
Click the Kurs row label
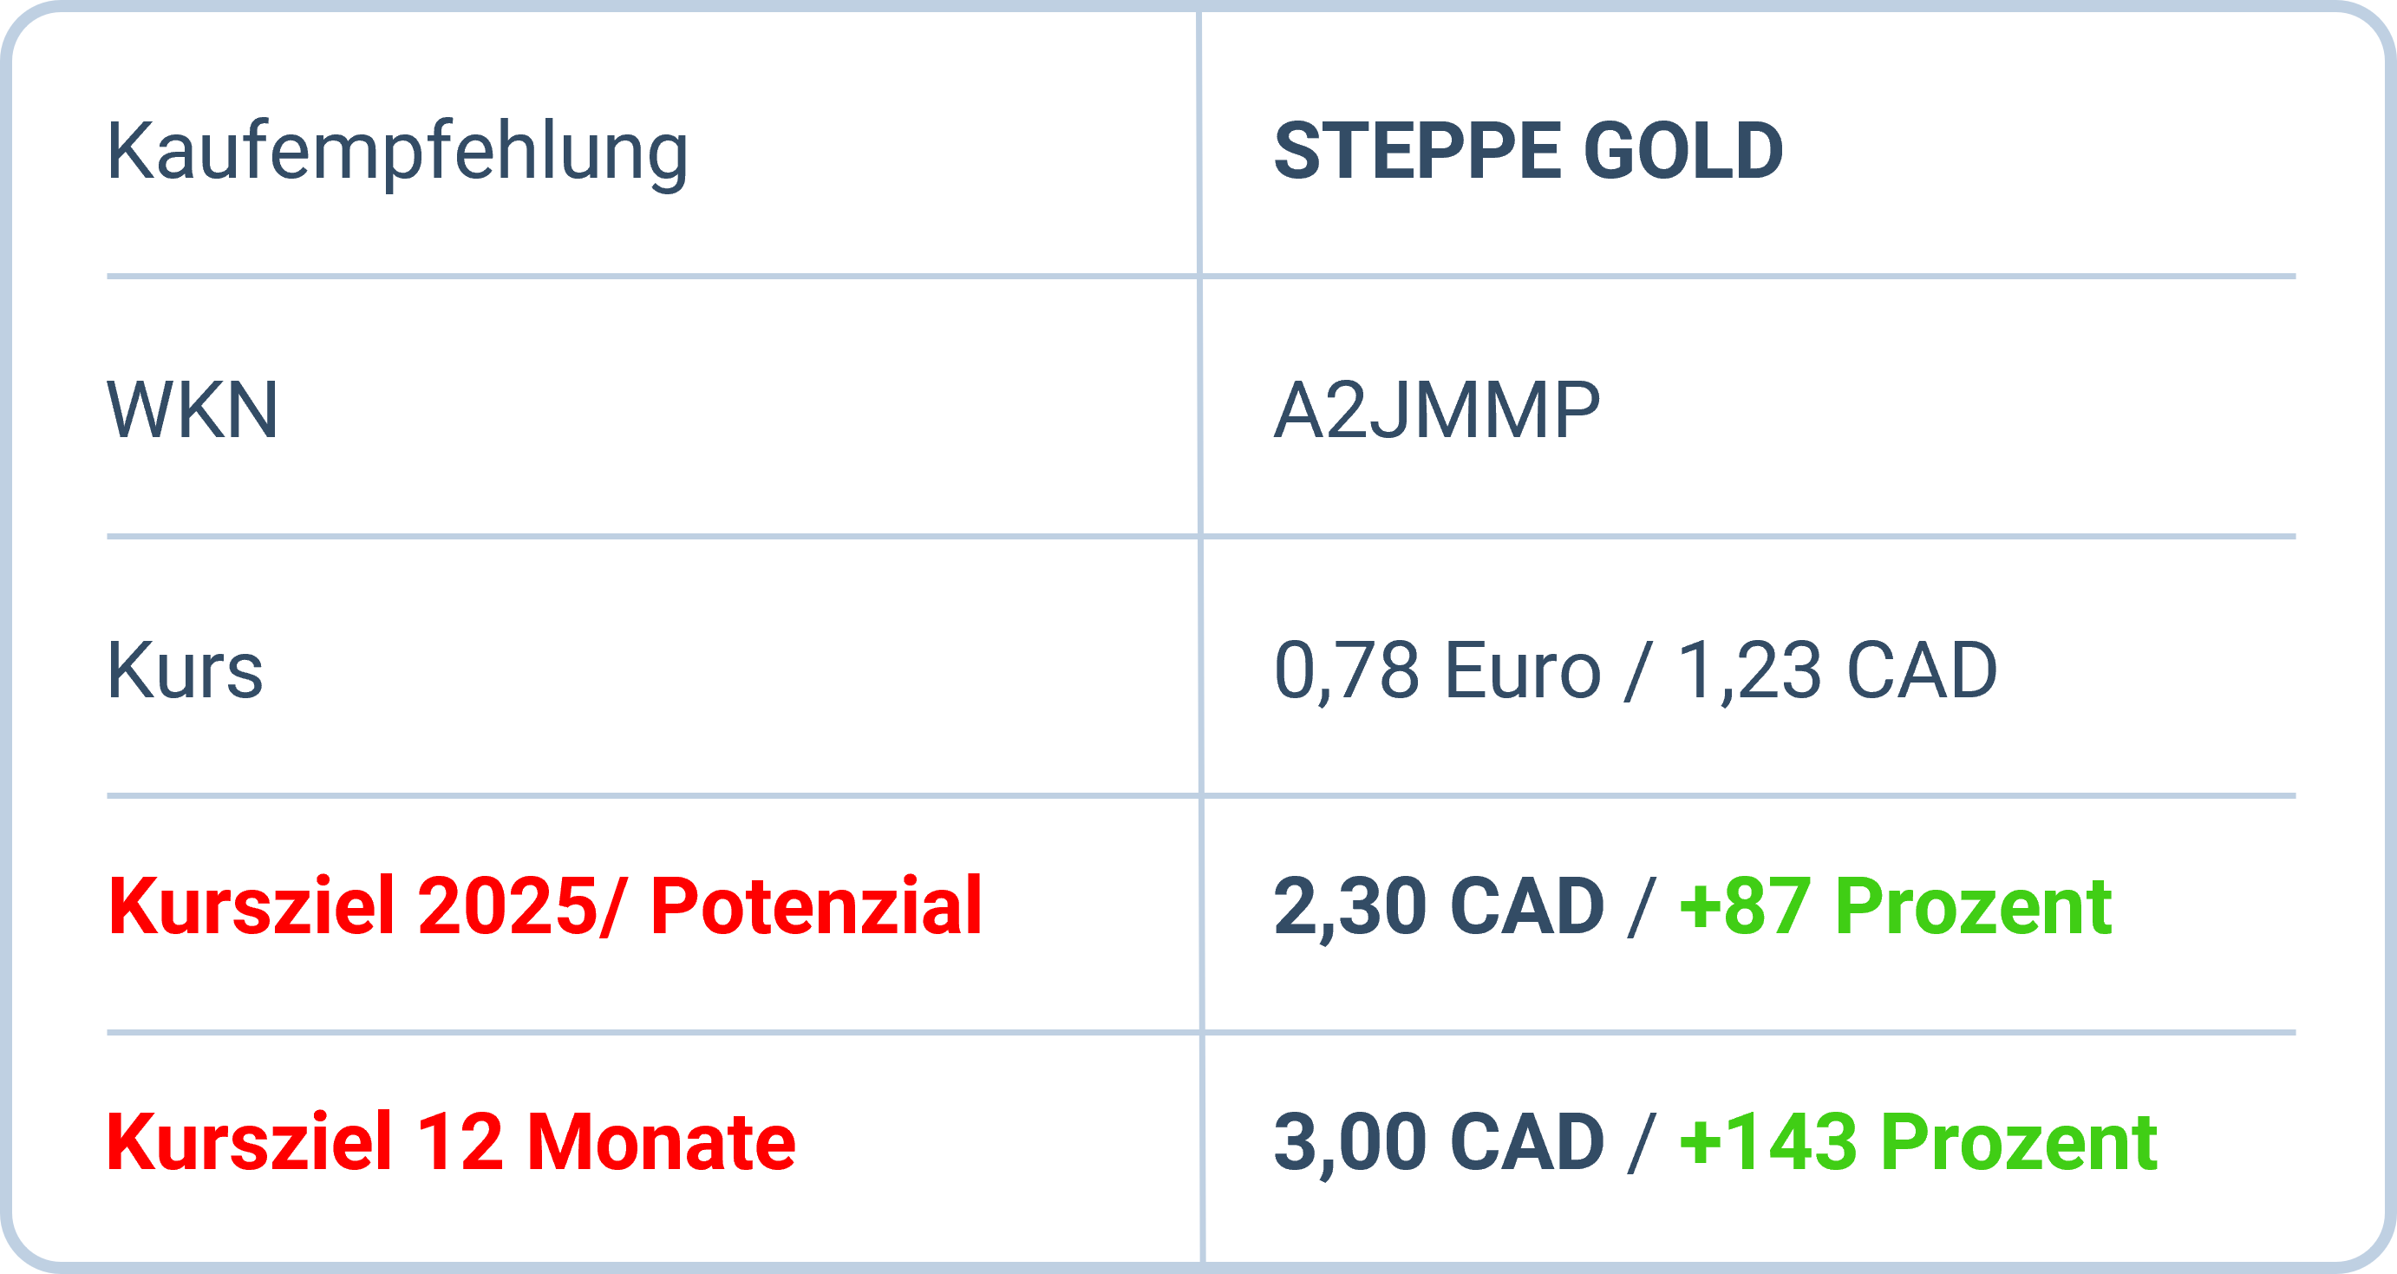coord(186,670)
